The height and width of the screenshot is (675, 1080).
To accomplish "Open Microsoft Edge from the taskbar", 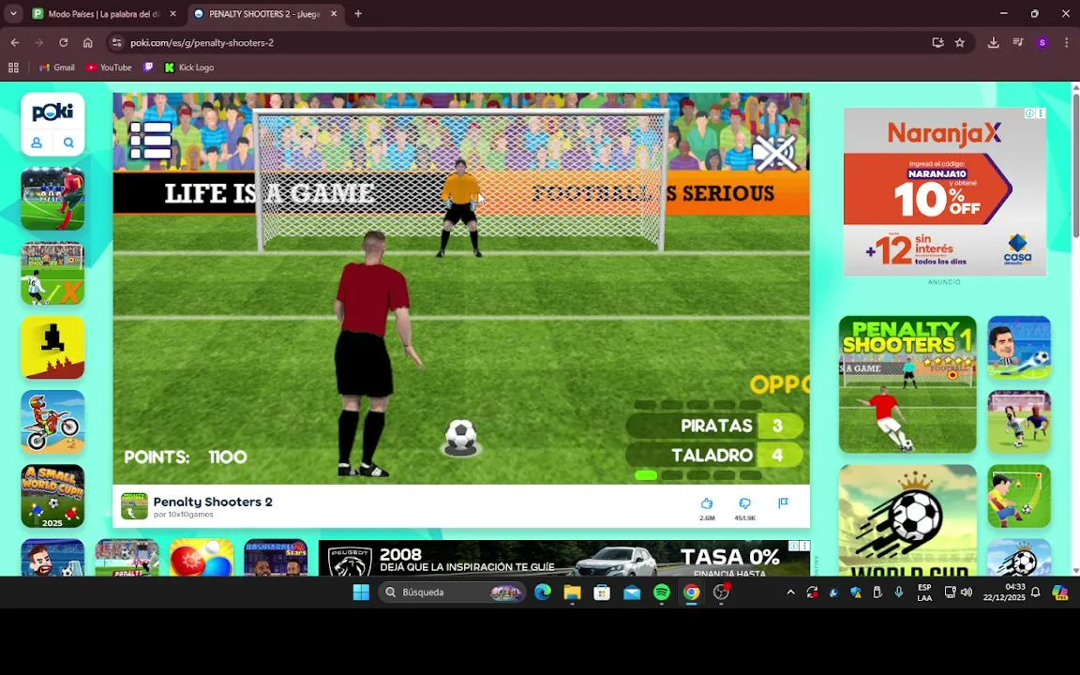I will 542,592.
